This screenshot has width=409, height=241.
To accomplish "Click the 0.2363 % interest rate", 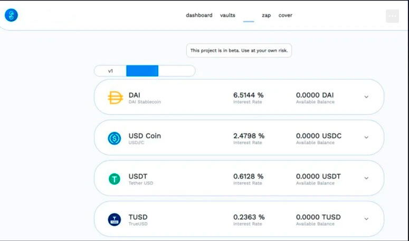I will click(249, 217).
